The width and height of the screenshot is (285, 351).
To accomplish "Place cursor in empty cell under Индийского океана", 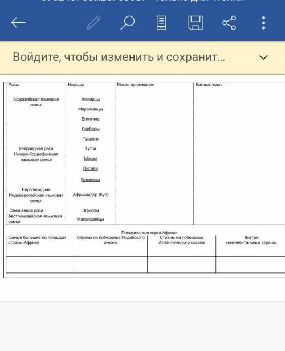I will (x=111, y=265).
